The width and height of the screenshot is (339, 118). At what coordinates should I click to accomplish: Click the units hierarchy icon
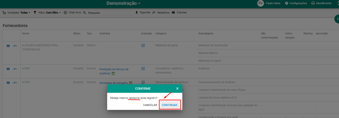4,12
